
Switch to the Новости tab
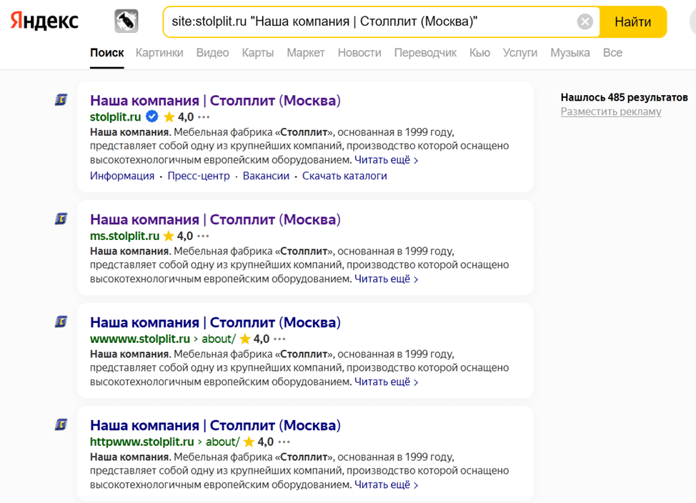pyautogui.click(x=359, y=53)
